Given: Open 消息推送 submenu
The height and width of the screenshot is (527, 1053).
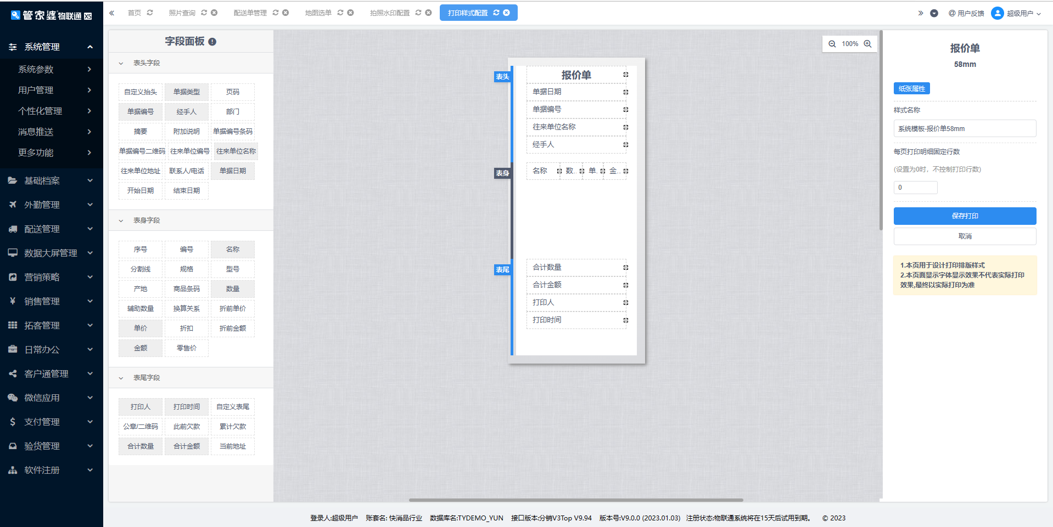Looking at the screenshot, I should coord(52,132).
